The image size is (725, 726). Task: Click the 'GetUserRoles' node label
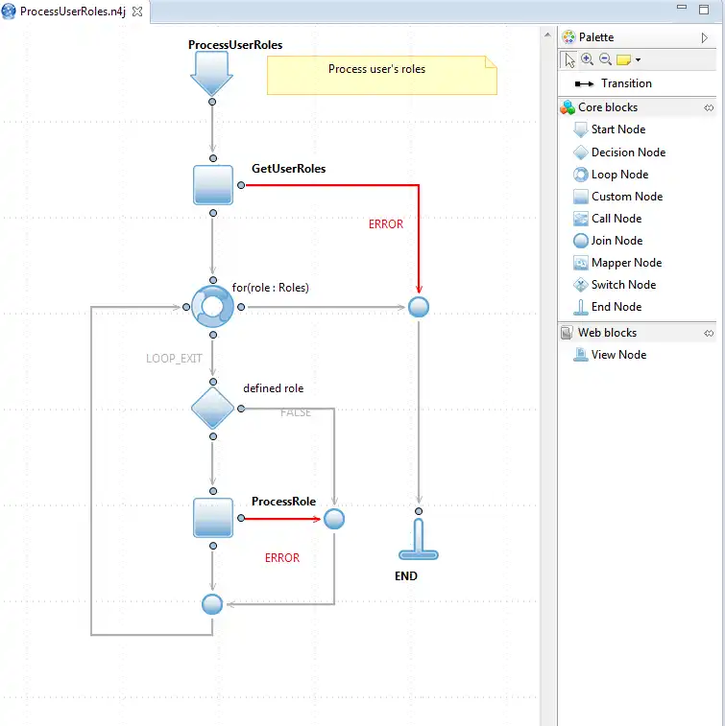tap(288, 169)
